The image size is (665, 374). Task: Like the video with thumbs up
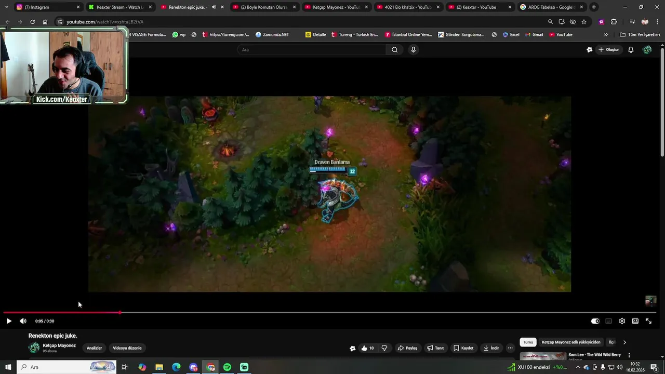point(367,348)
